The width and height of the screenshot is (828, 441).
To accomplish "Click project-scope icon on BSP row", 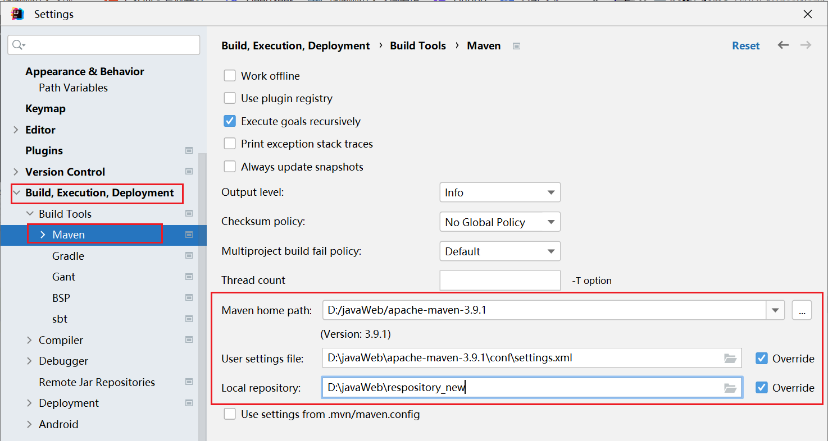I will click(189, 298).
